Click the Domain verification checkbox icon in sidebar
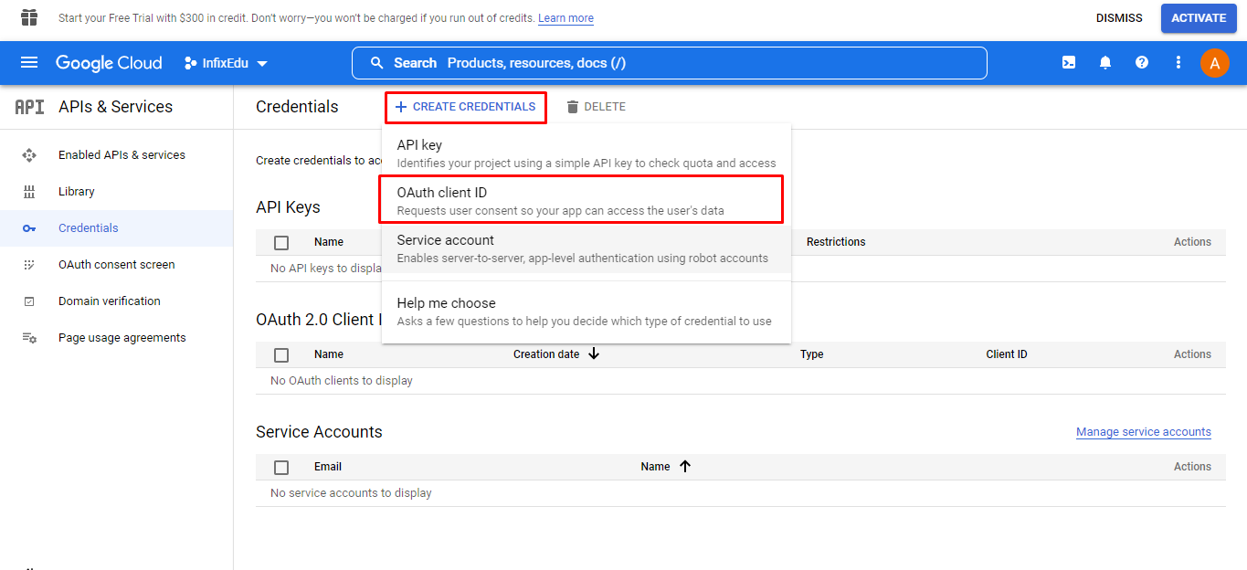This screenshot has width=1247, height=570. pyautogui.click(x=29, y=301)
